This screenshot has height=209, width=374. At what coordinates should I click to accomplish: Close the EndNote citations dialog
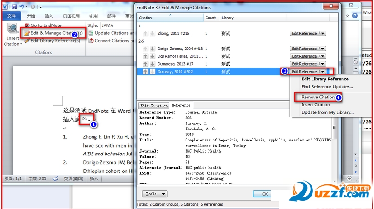[x=331, y=6]
